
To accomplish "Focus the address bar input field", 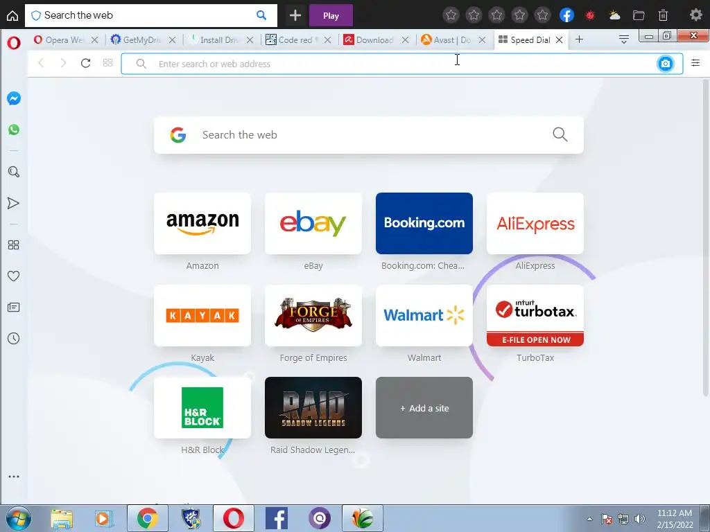I will (401, 64).
